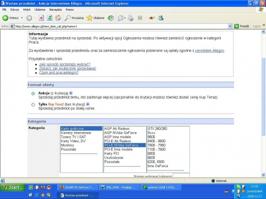Image resolution: width=266 pixels, height=199 pixels.
Task: Select Karty graficzne category
Action: [x=81, y=128]
